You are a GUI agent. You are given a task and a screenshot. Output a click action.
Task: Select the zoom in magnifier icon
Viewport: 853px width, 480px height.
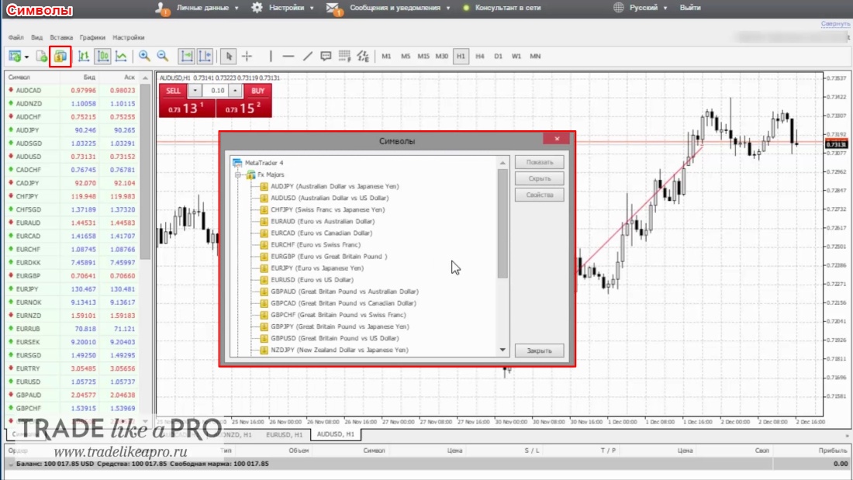click(144, 56)
